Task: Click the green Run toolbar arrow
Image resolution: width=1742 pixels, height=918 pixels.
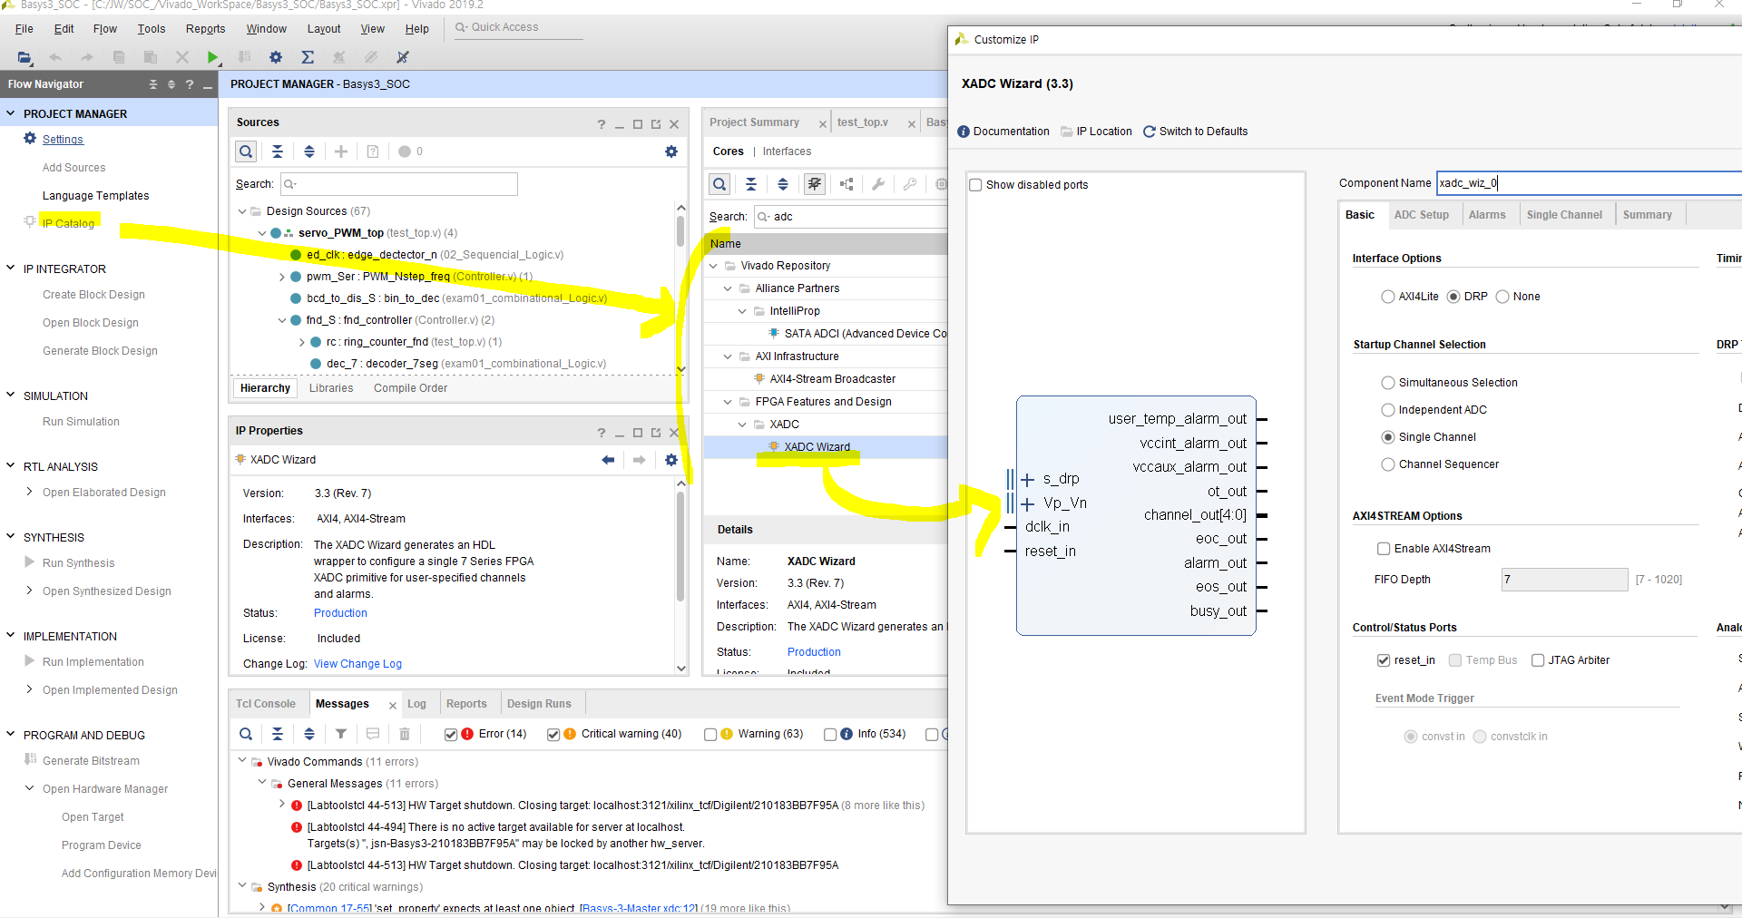Action: tap(212, 57)
